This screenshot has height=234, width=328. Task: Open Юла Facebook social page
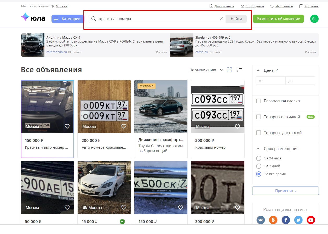coord(286,220)
